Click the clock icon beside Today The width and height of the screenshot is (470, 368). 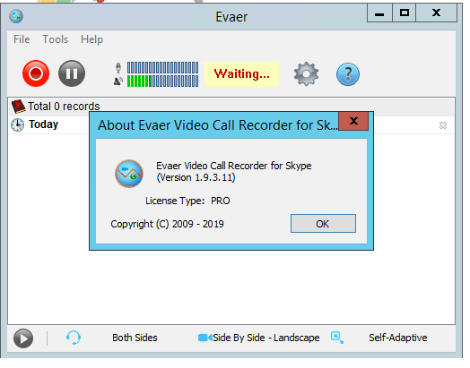tap(18, 124)
